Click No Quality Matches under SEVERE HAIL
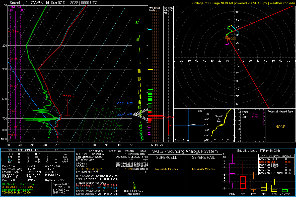 [x=203, y=169]
